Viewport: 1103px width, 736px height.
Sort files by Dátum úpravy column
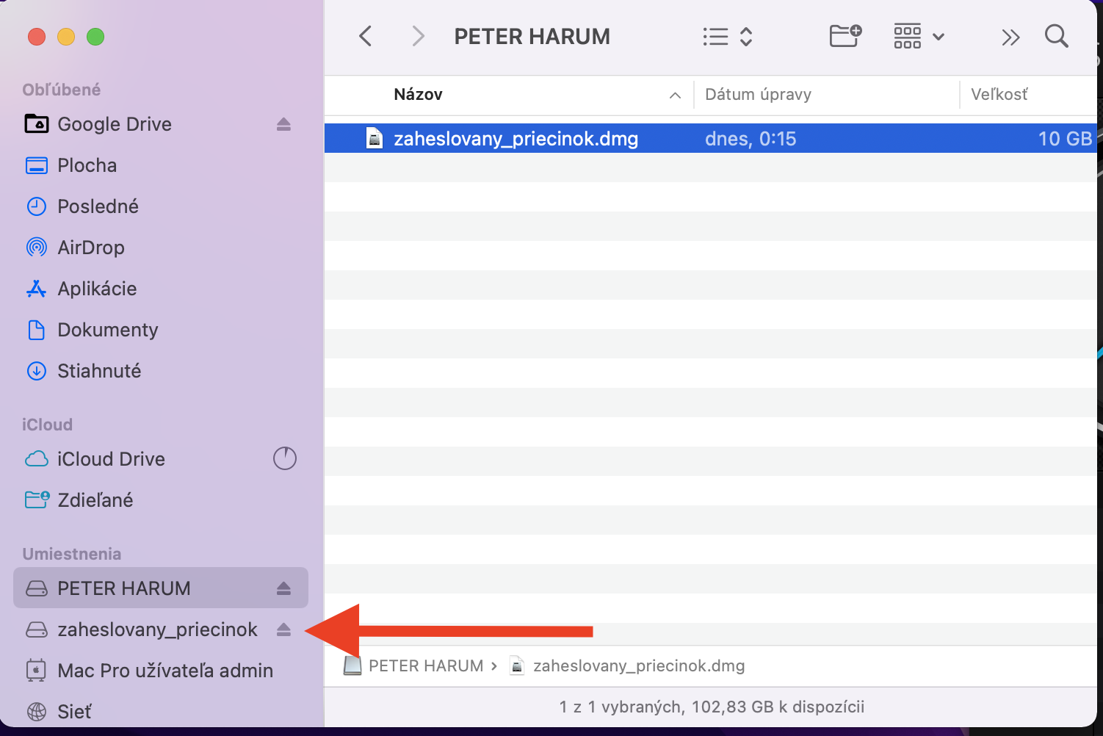758,95
